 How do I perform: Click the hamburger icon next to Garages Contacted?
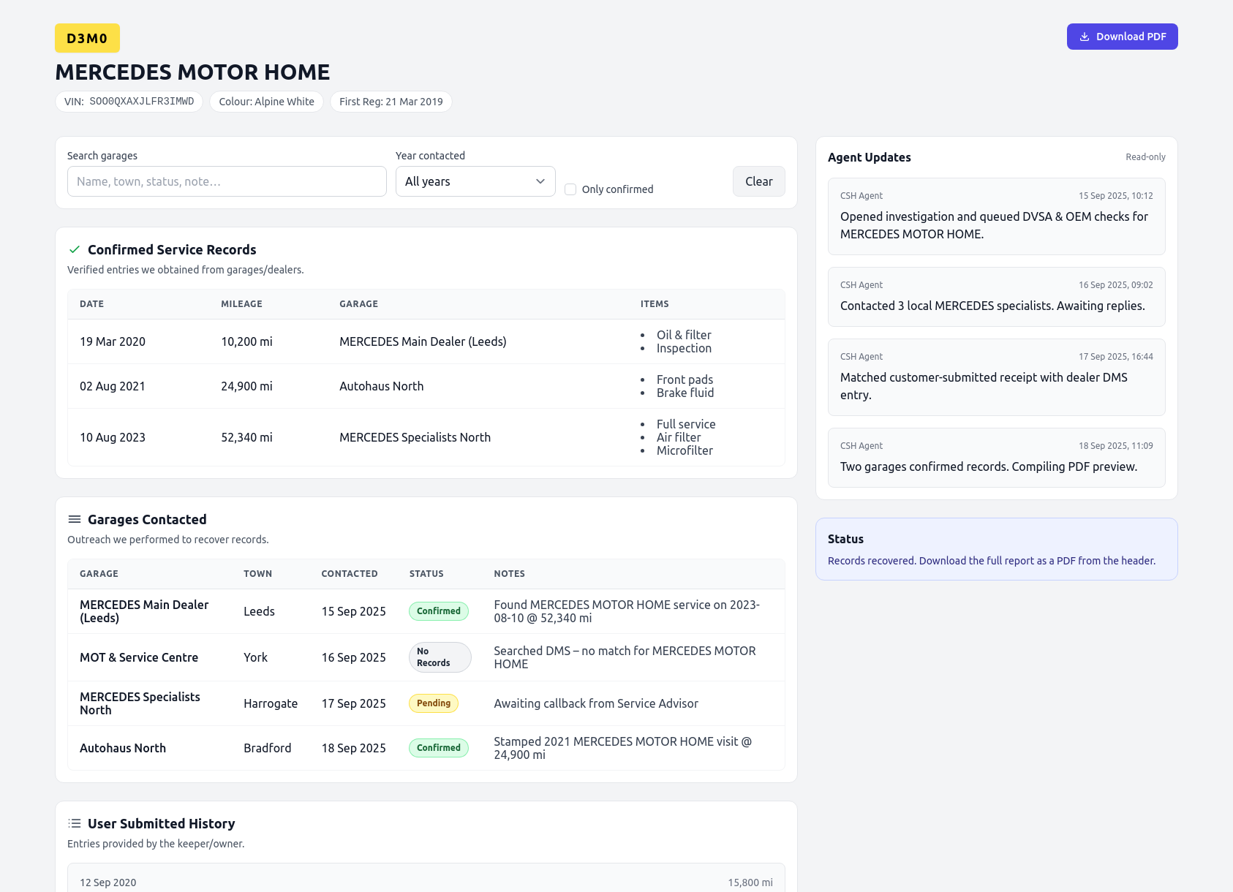pyautogui.click(x=74, y=519)
